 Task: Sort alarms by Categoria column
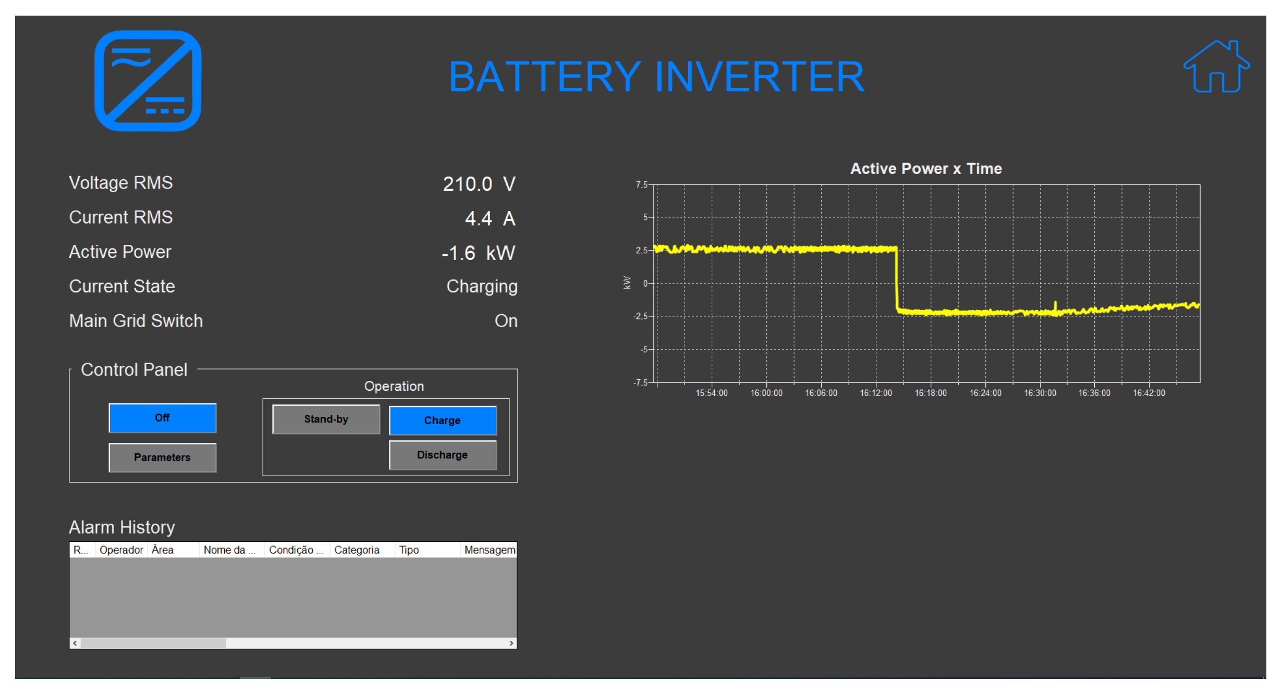pyautogui.click(x=357, y=550)
